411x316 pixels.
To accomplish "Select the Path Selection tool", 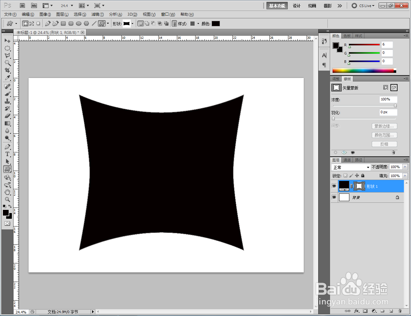I will pos(7,162).
